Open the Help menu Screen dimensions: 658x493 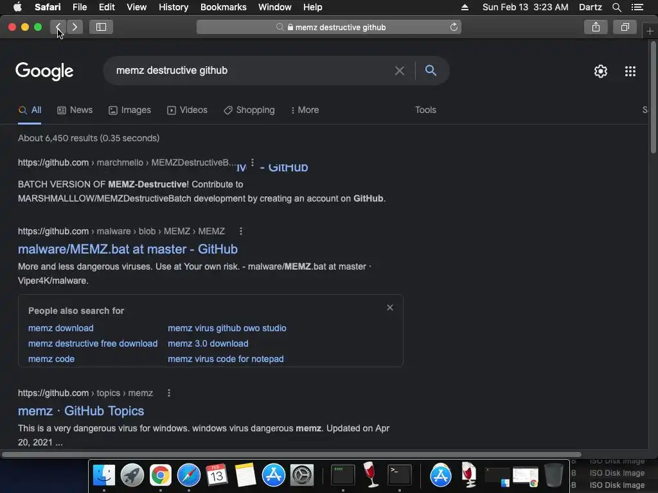pyautogui.click(x=313, y=7)
